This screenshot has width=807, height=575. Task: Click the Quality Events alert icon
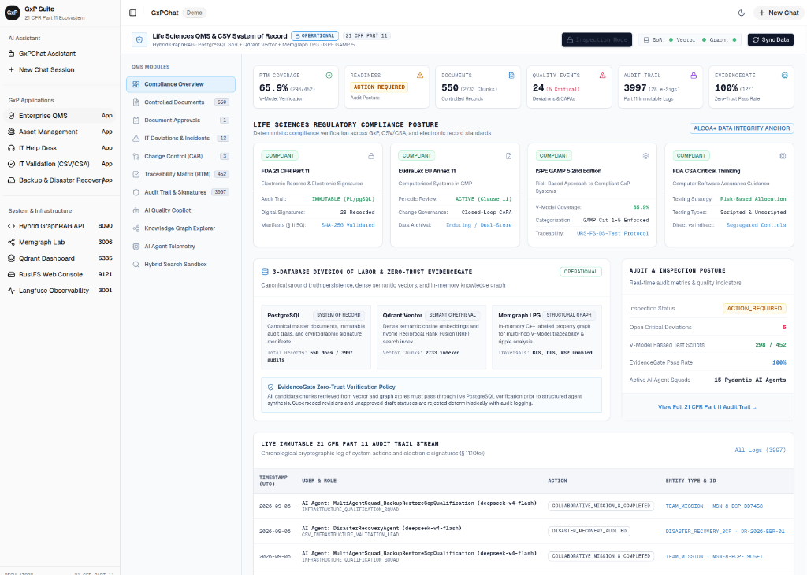[x=603, y=76]
